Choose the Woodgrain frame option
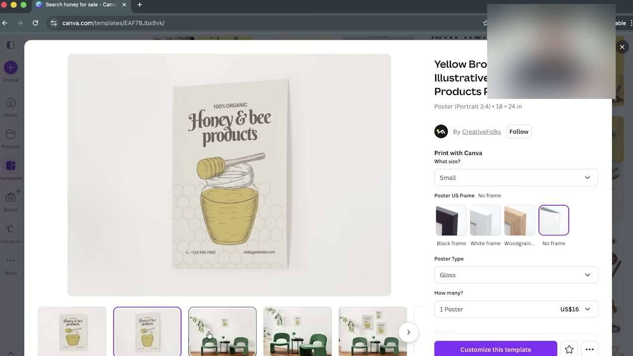Image resolution: width=633 pixels, height=356 pixels. click(x=519, y=220)
